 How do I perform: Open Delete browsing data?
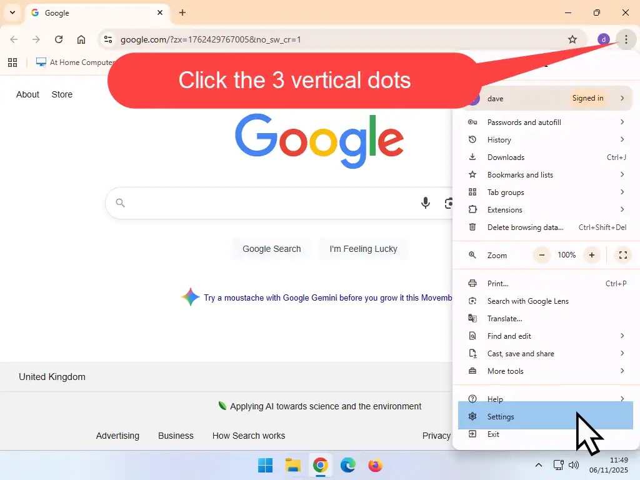point(525,227)
